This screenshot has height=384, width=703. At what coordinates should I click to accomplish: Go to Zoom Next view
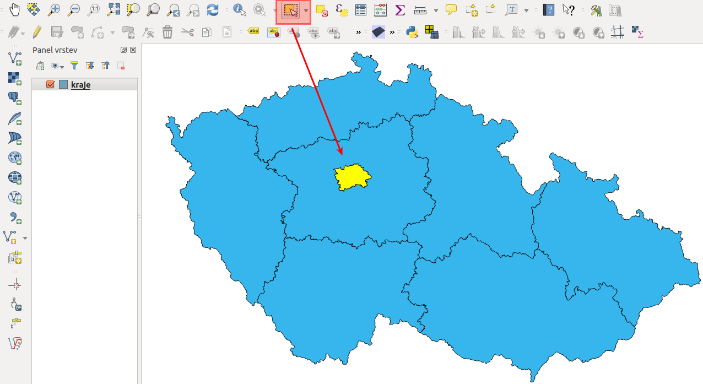193,9
